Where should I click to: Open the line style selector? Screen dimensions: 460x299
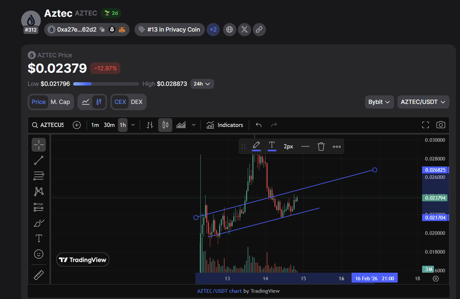(x=305, y=146)
